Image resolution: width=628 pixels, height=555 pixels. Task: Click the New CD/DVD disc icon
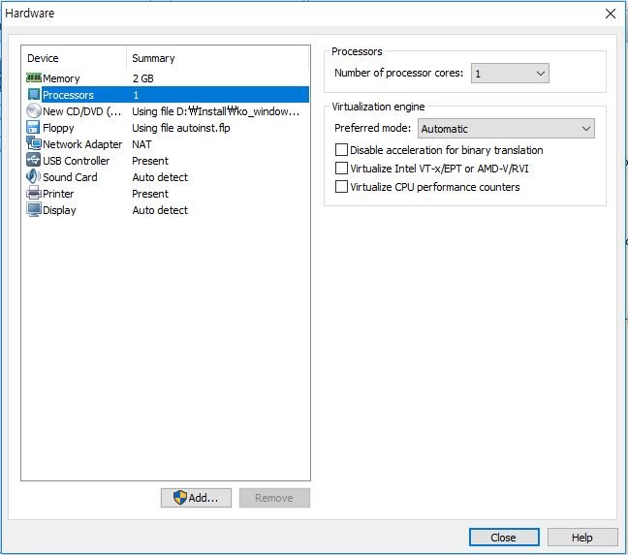coord(34,111)
